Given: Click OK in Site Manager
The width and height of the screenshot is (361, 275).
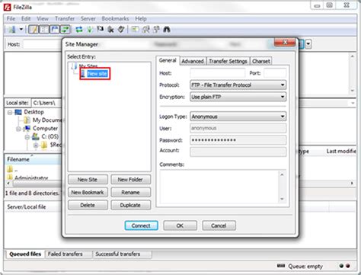Looking at the screenshot, I should [x=180, y=225].
